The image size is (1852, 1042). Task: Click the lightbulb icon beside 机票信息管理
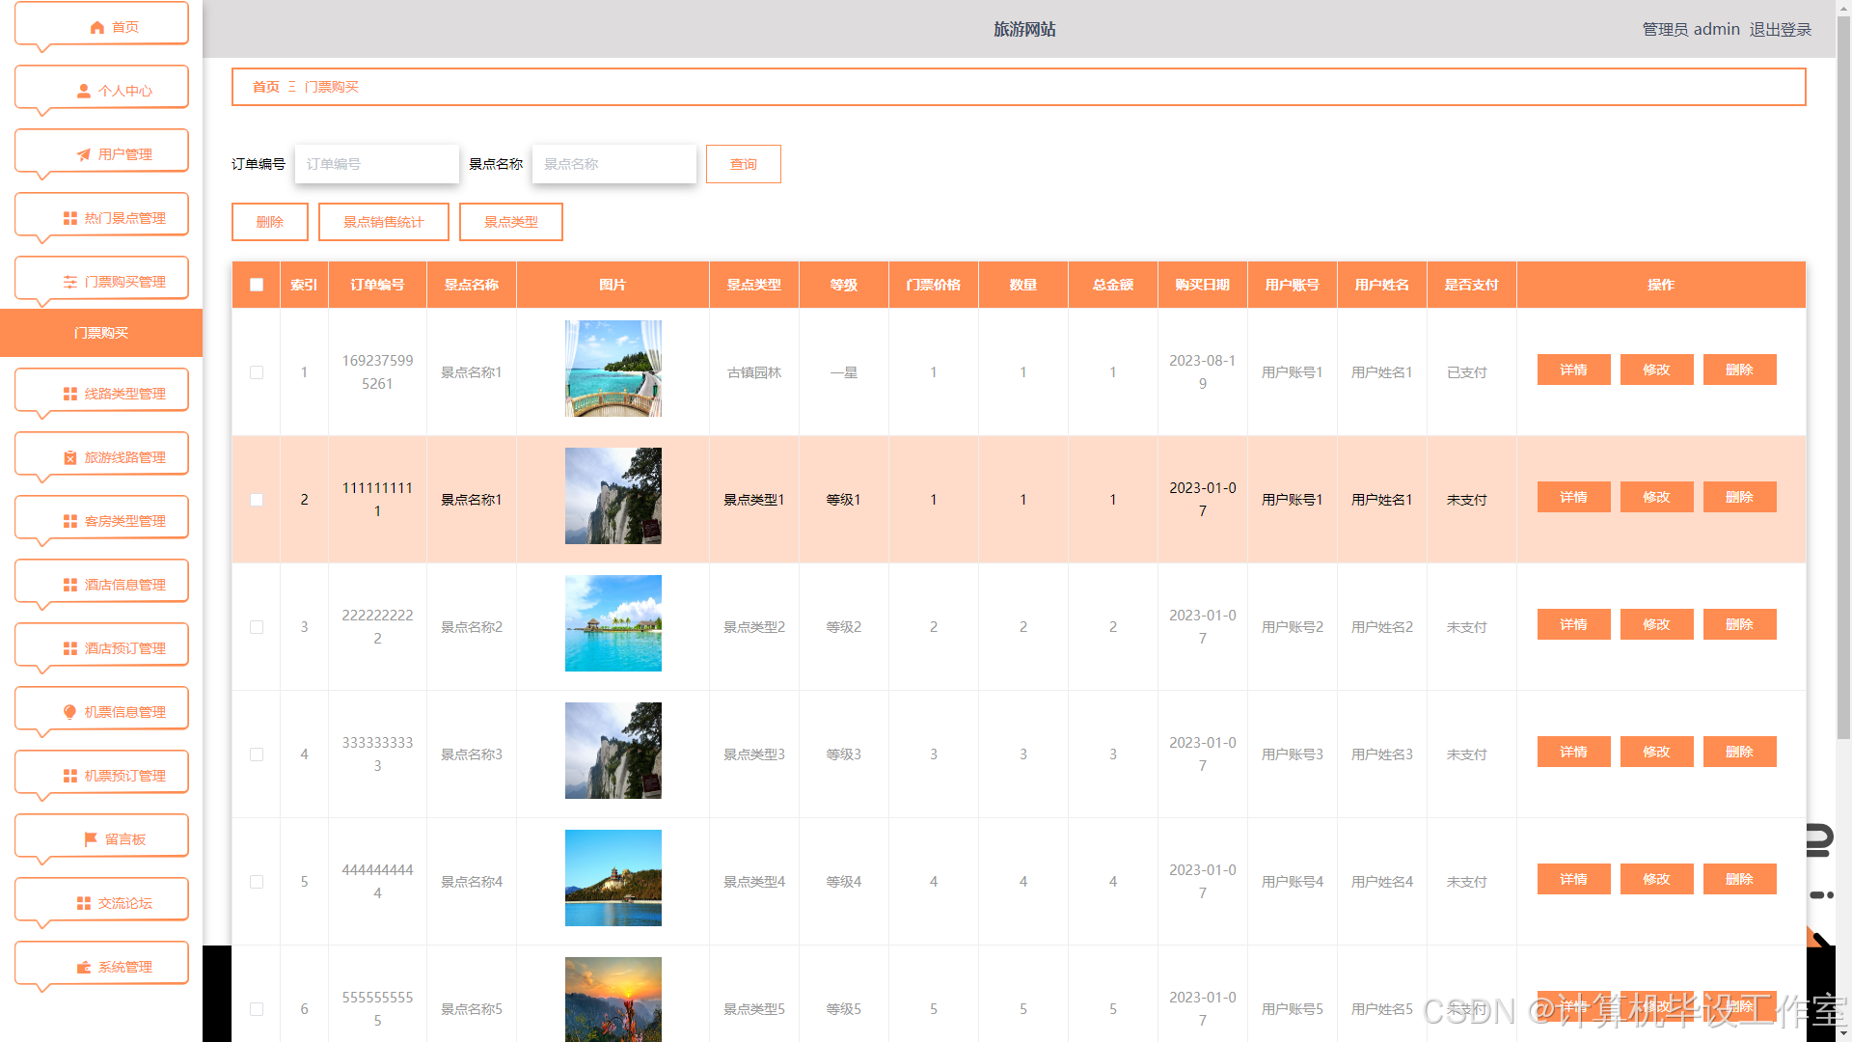pyautogui.click(x=69, y=712)
